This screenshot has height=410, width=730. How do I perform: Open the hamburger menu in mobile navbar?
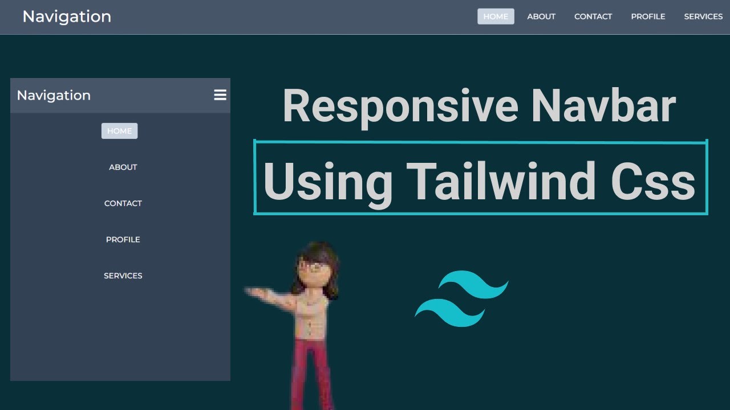click(220, 95)
